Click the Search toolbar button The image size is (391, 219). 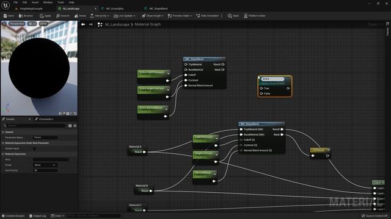(62, 16)
